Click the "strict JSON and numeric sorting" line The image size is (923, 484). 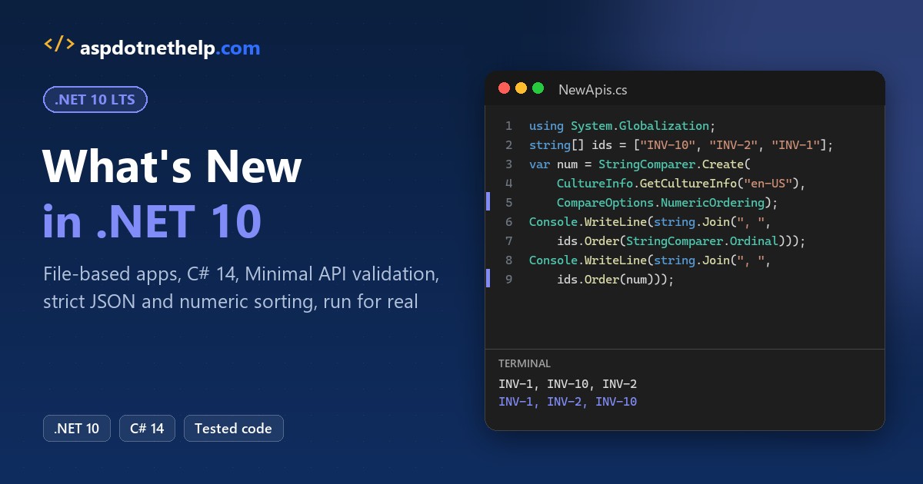pyautogui.click(x=231, y=302)
